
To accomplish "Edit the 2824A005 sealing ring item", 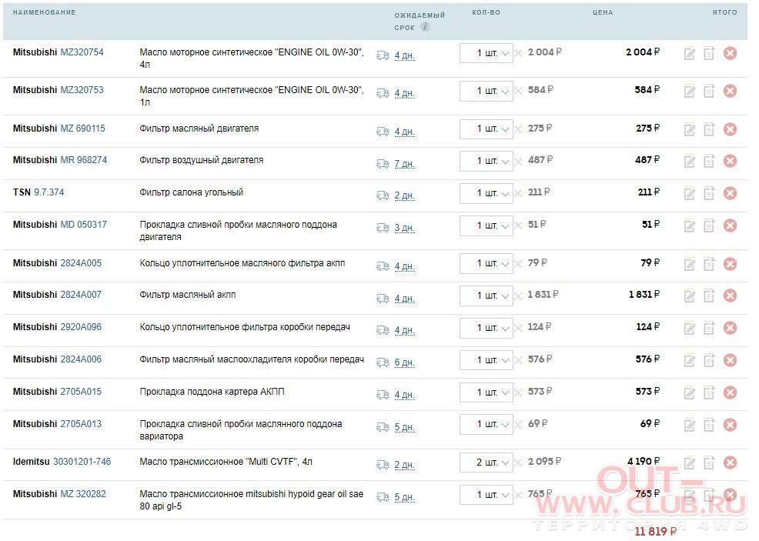I will point(689,264).
